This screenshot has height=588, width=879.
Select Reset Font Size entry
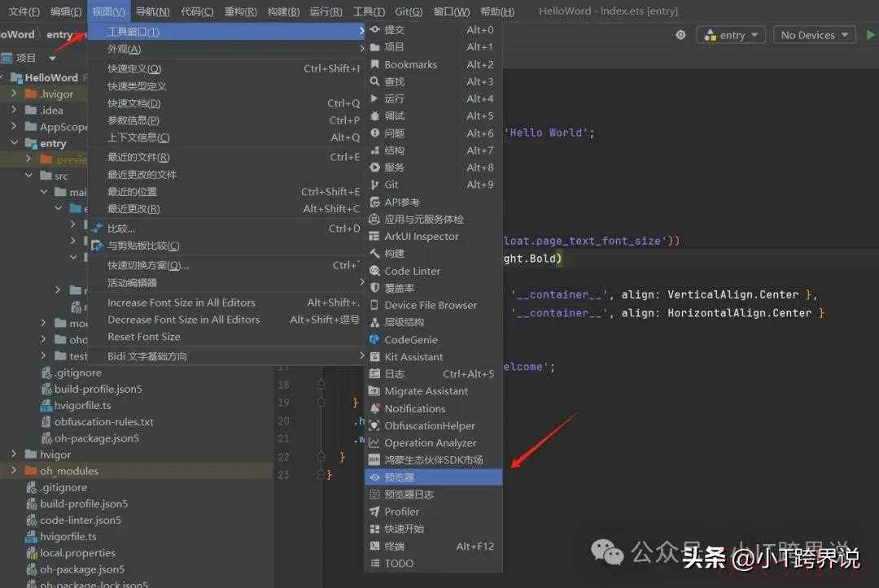(x=226, y=337)
